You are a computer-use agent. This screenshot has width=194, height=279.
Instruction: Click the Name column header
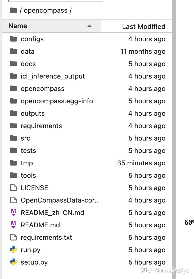pos(18,26)
